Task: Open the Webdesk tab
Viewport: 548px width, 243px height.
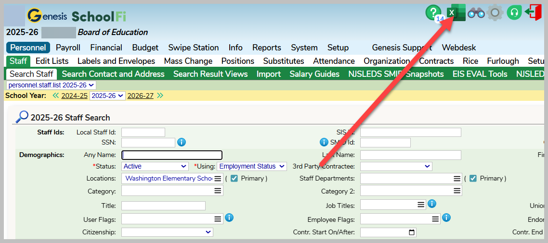Action: 459,48
